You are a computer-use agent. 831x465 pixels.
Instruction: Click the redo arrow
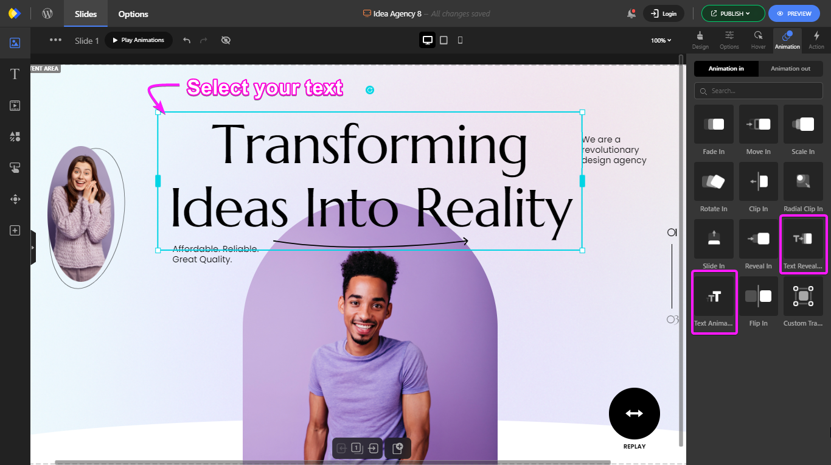(x=204, y=40)
